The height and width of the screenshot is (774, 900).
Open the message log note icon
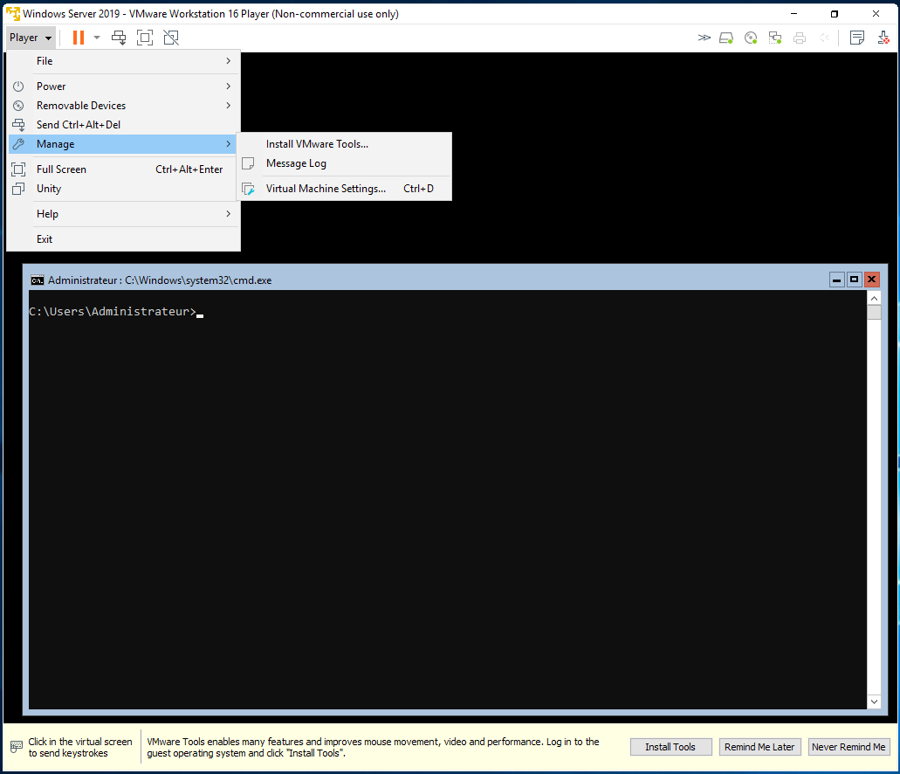point(857,38)
